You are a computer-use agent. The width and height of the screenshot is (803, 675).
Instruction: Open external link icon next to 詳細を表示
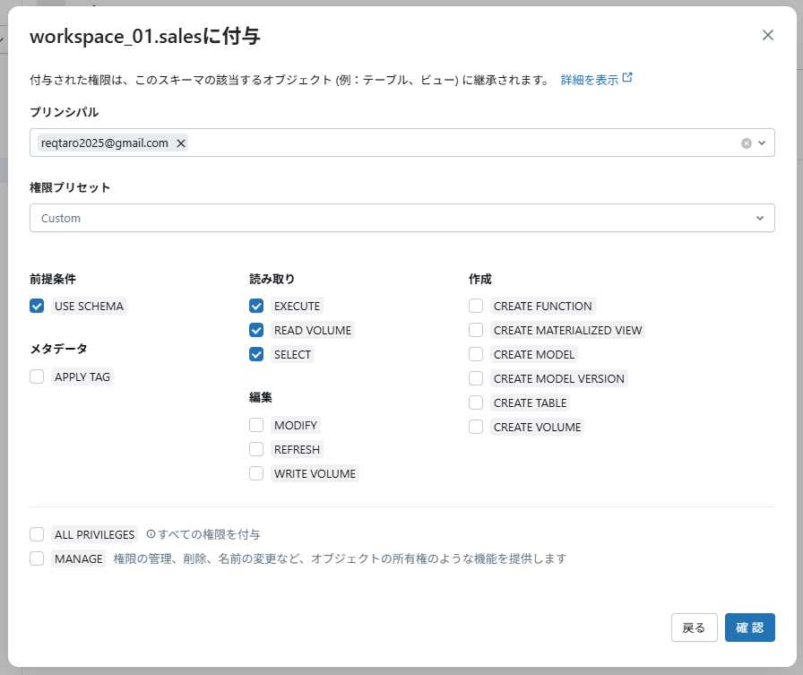[x=627, y=77]
